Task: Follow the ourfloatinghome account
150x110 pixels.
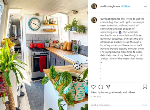Action: tap(126, 6)
